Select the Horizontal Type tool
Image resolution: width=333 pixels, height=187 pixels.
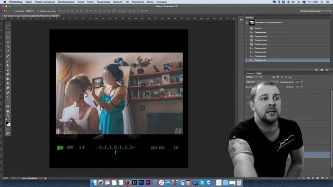8,97
